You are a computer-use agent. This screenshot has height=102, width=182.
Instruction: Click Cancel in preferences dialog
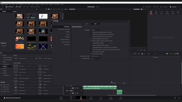(114, 83)
